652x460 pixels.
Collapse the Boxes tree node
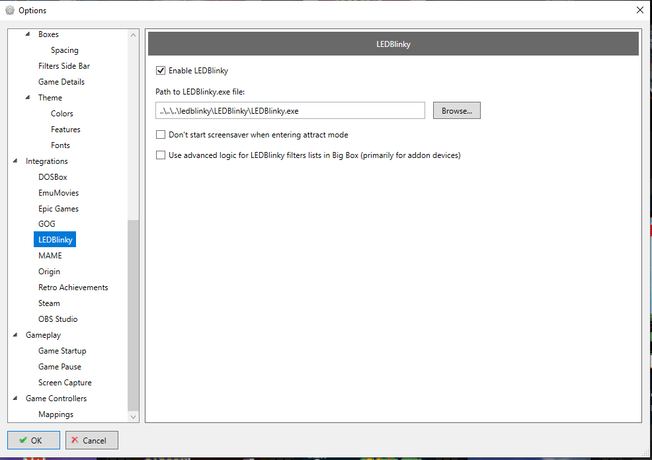click(28, 34)
